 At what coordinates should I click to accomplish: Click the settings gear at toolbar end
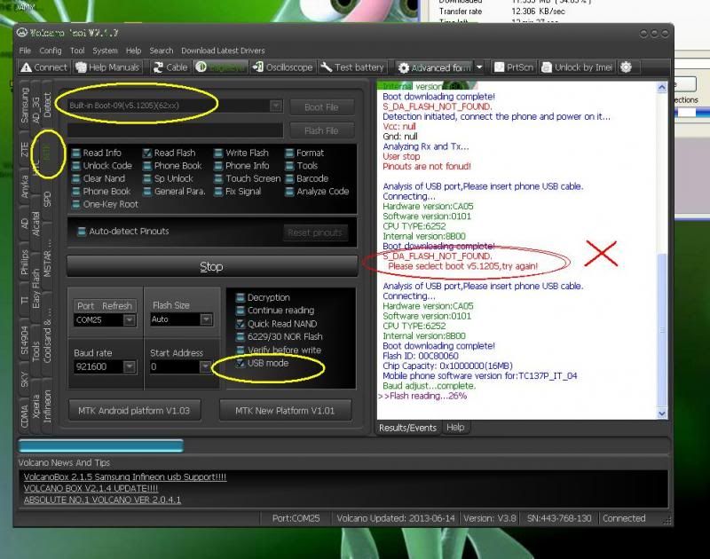(627, 67)
